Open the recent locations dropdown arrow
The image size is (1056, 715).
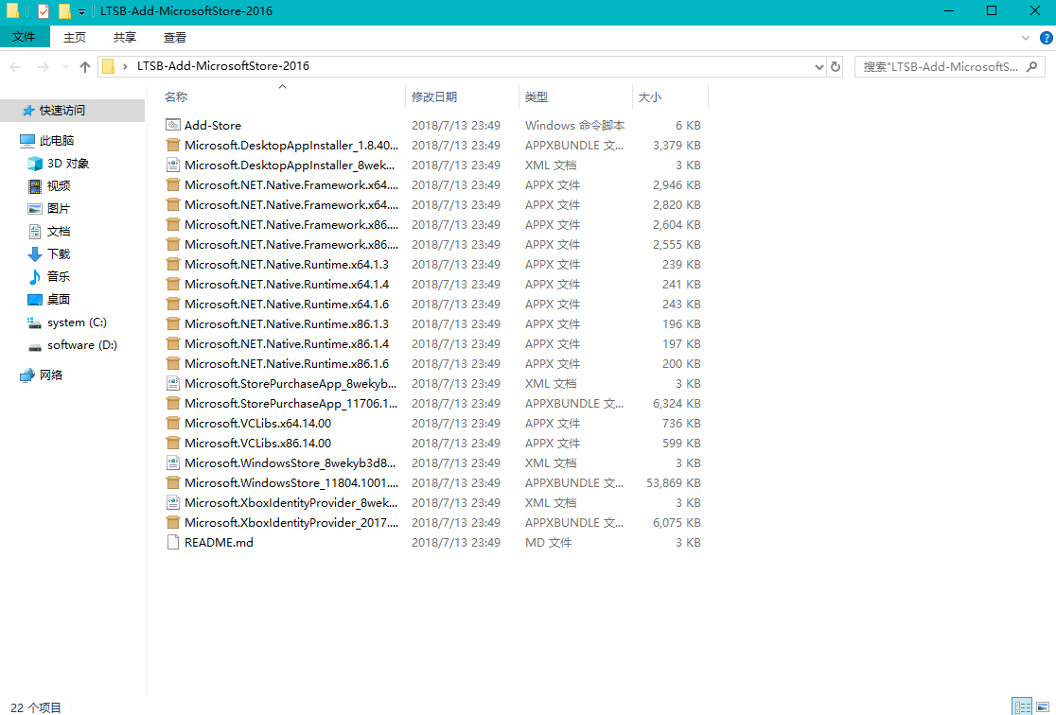[x=65, y=66]
